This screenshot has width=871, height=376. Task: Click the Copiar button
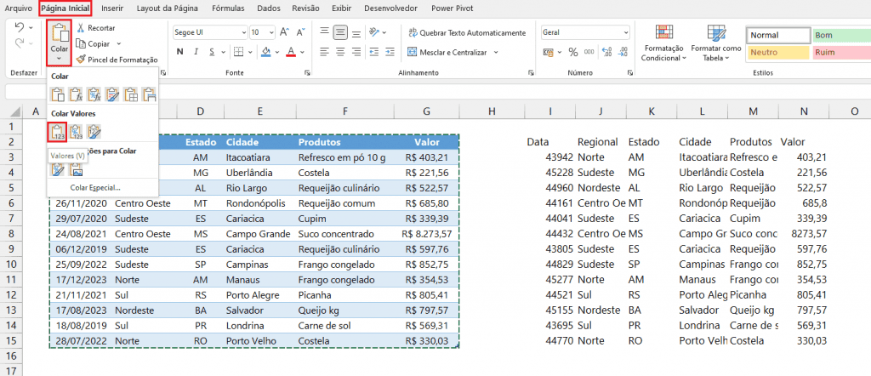coord(94,43)
